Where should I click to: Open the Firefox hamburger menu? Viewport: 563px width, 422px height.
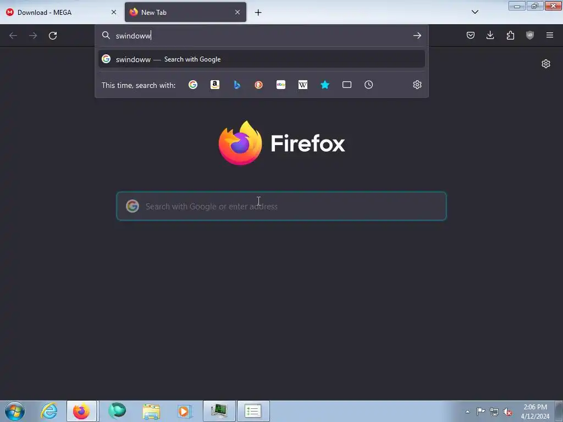click(x=549, y=35)
